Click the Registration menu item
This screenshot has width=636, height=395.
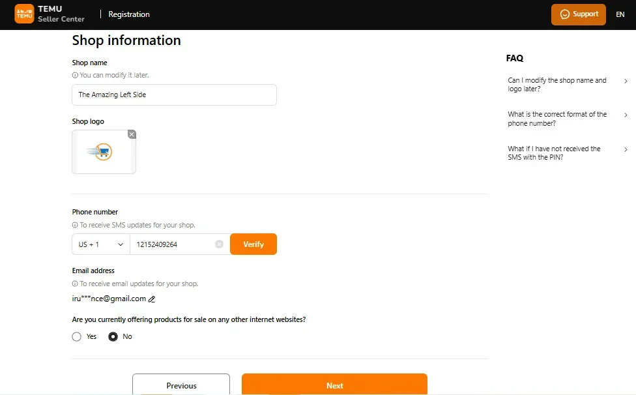[x=128, y=14]
